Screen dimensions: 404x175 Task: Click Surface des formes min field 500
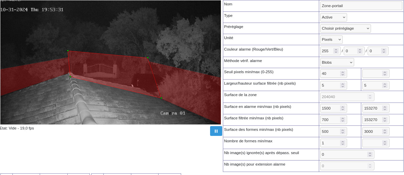tap(334, 131)
